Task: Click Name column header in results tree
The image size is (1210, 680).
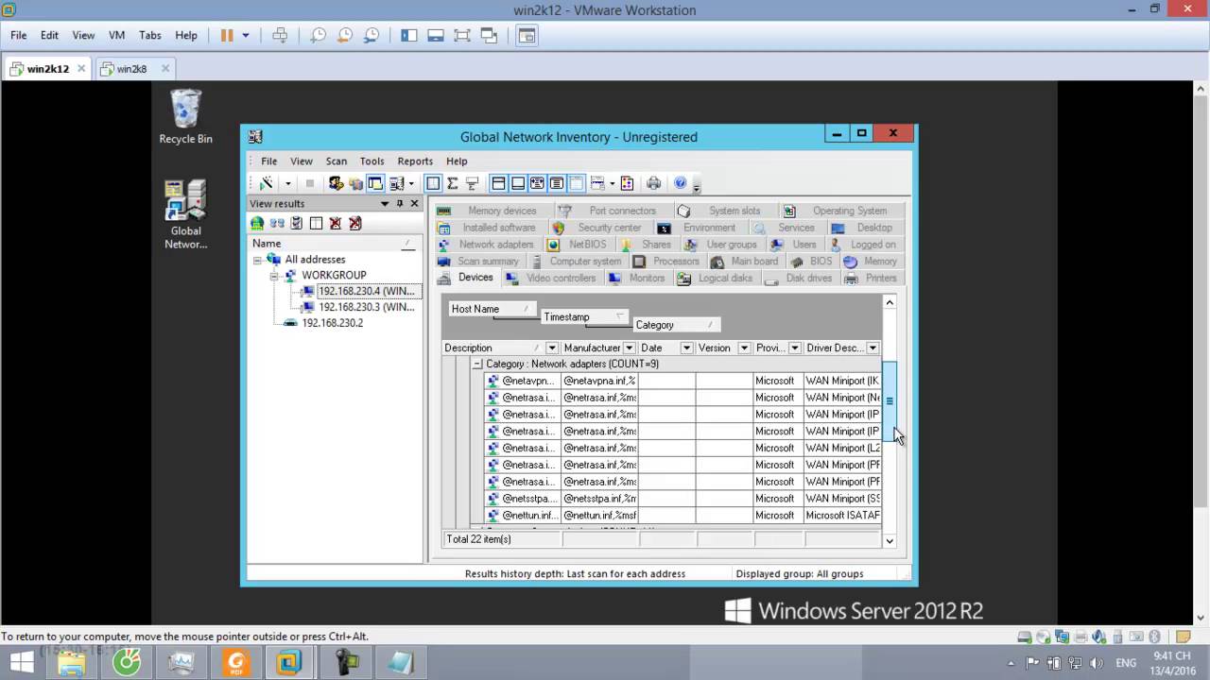Action: (x=334, y=243)
